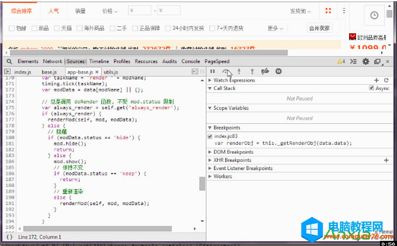Viewport: 397px width, 246px height.
Task: Open the utils.js file tab
Action: coord(111,72)
